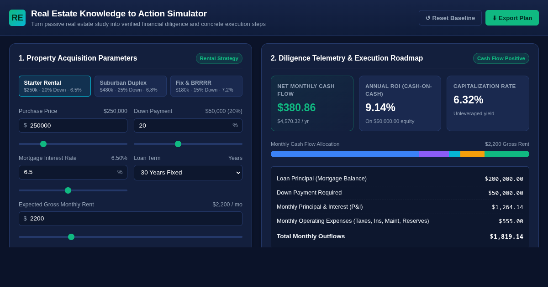Click the $250,000 purchase price readout
This screenshot has height=287, width=548.
click(x=116, y=111)
